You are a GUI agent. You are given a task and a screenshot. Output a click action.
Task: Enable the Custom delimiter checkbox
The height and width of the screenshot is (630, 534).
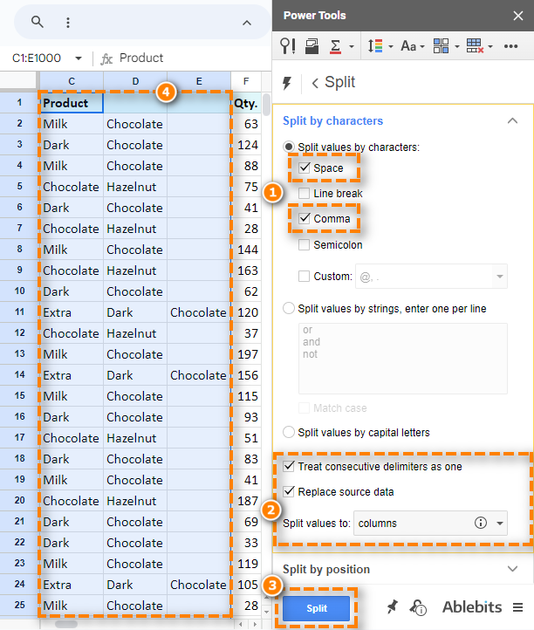click(305, 277)
